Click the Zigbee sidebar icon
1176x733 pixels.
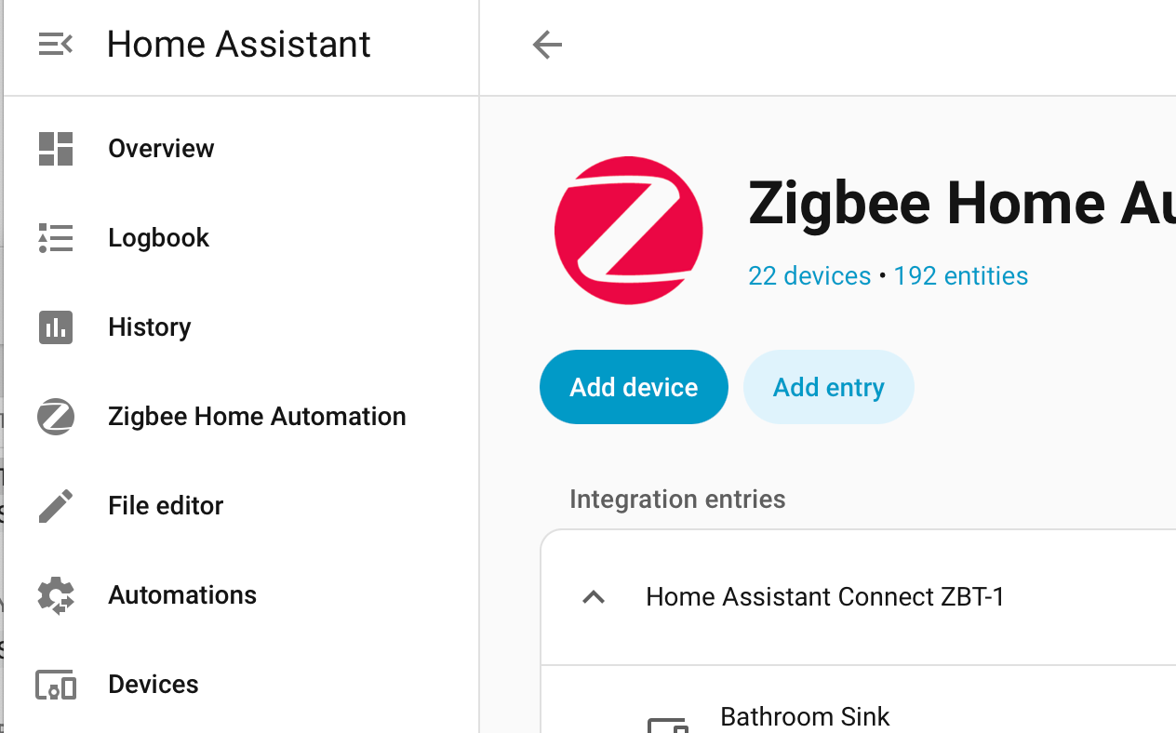click(56, 417)
